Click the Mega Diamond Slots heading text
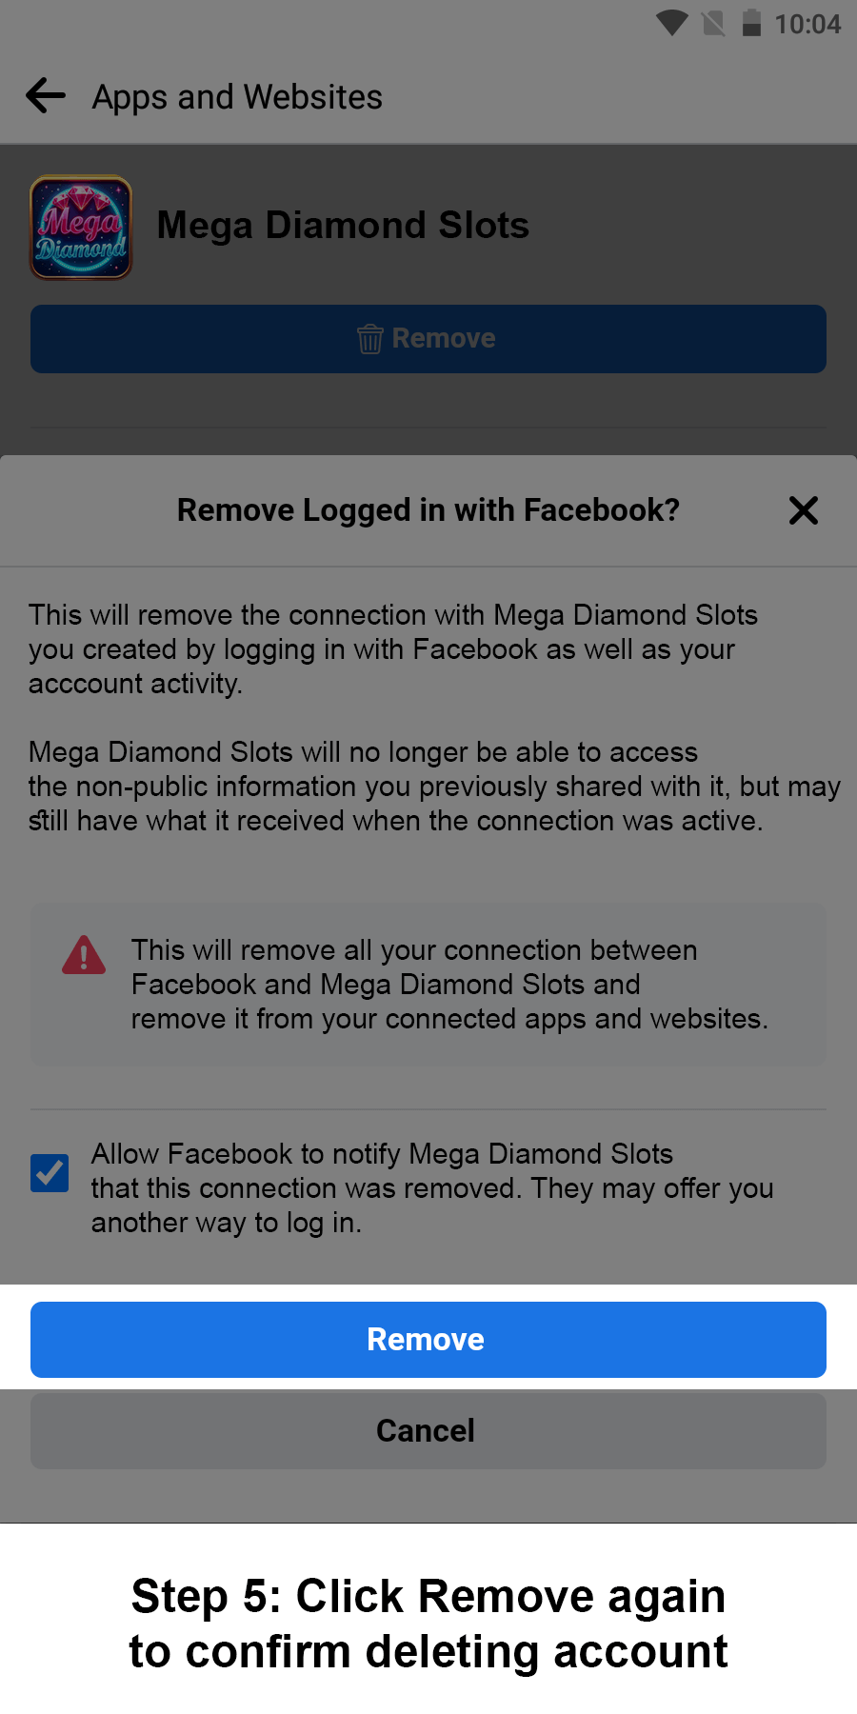 coord(343,226)
